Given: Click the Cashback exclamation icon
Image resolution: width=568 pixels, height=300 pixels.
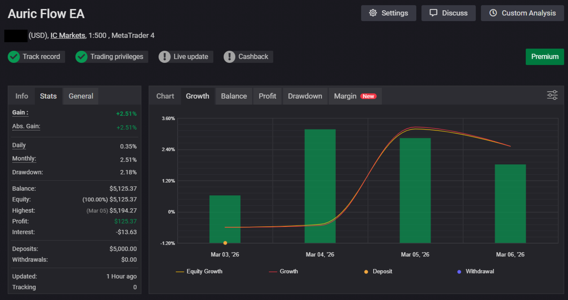Looking at the screenshot, I should click(x=230, y=57).
